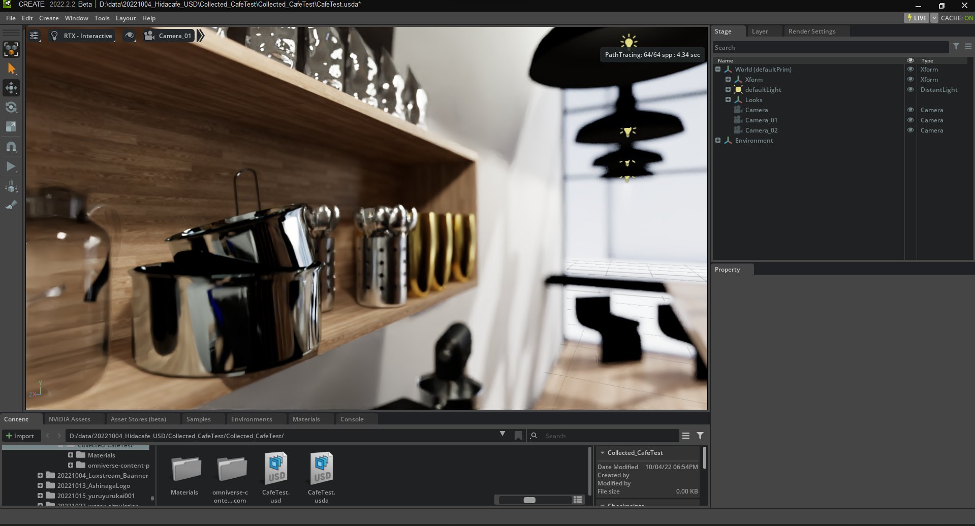
Task: Expand the Xform tree node
Action: [728, 79]
